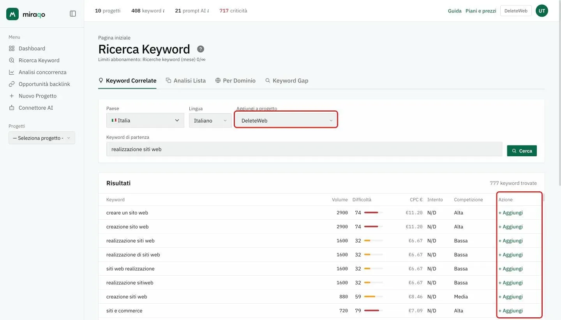Click the help question mark icon
This screenshot has height=320, width=561.
(201, 49)
